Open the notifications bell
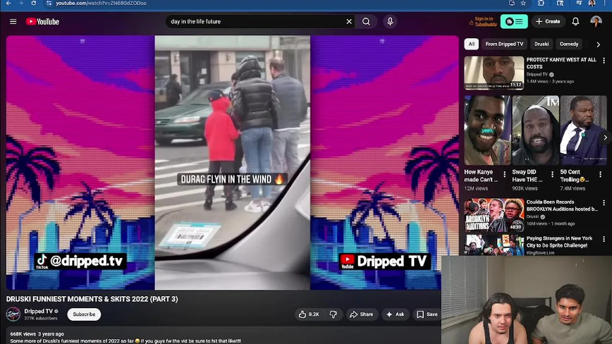 pos(576,21)
